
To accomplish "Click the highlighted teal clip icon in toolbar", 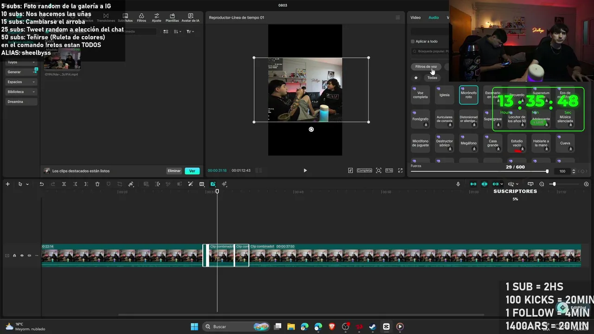I will point(213,184).
